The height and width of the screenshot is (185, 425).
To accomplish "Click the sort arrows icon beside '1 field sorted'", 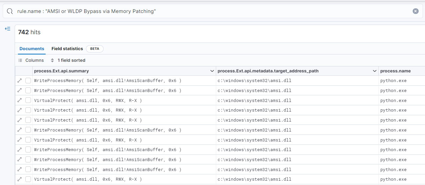I will click(x=52, y=60).
